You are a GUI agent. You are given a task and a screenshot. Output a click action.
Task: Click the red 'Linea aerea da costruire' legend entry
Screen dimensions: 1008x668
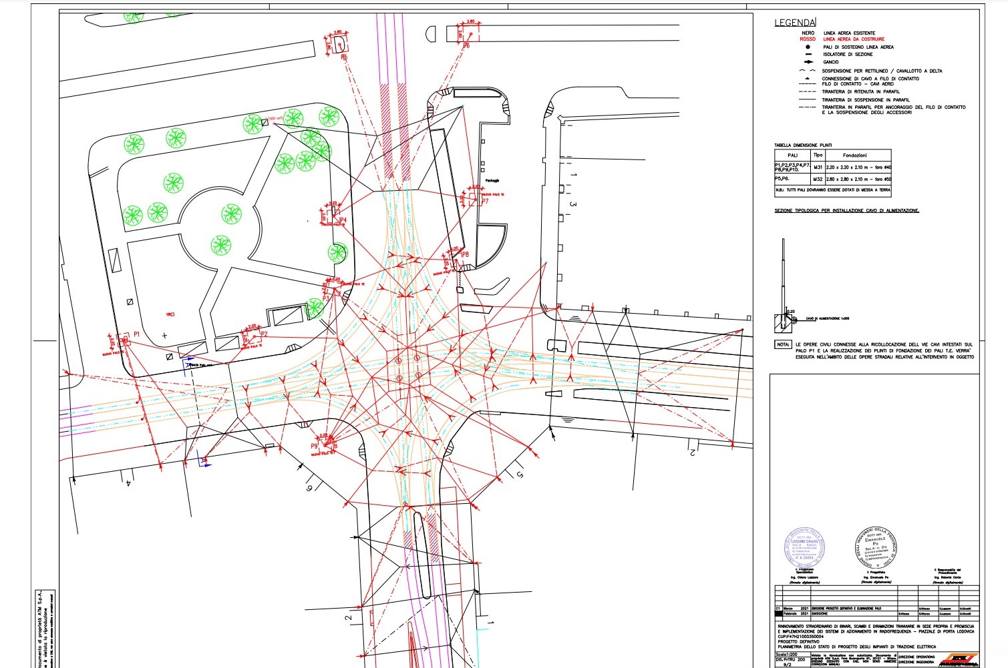click(x=853, y=39)
